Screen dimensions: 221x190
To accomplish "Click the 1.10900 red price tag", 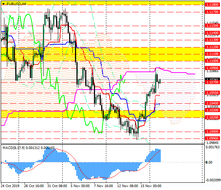I will (x=212, y=68).
